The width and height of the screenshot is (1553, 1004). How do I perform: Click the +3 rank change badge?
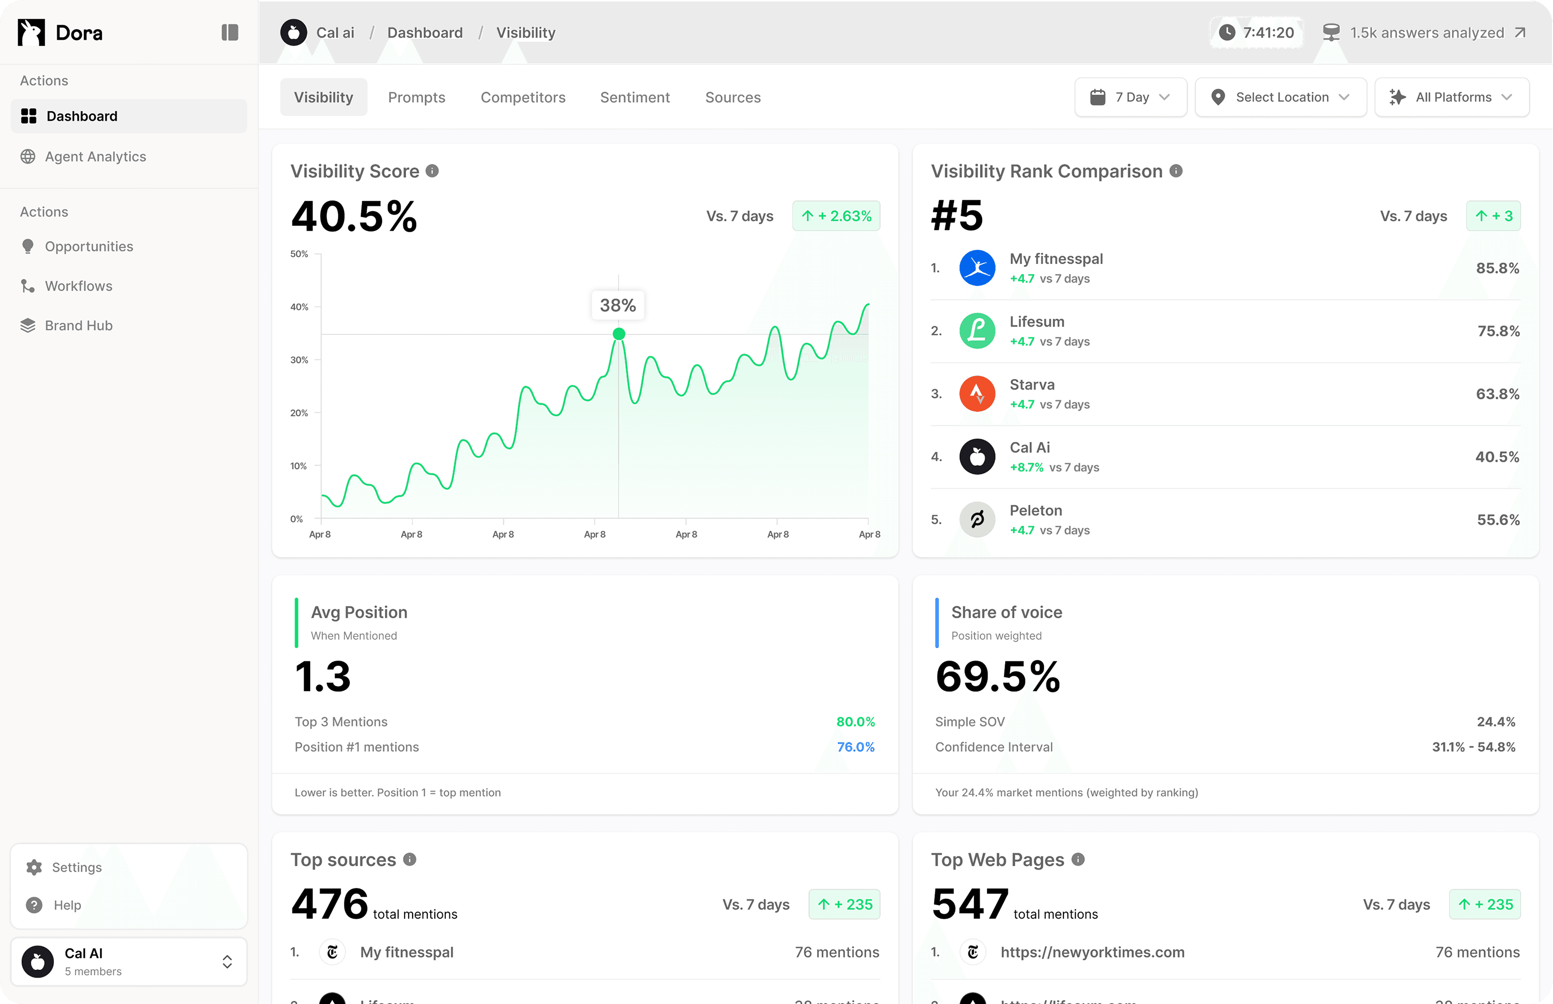[x=1493, y=216]
